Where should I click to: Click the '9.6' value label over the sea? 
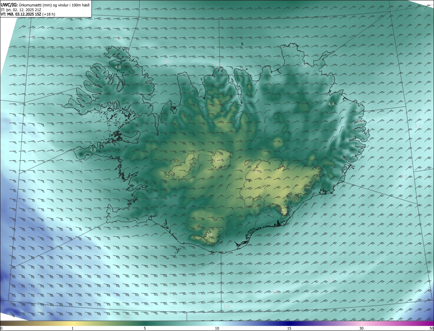[x=226, y=306]
